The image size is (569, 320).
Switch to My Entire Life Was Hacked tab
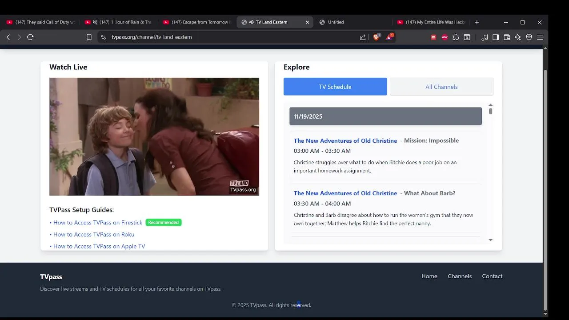point(431,22)
